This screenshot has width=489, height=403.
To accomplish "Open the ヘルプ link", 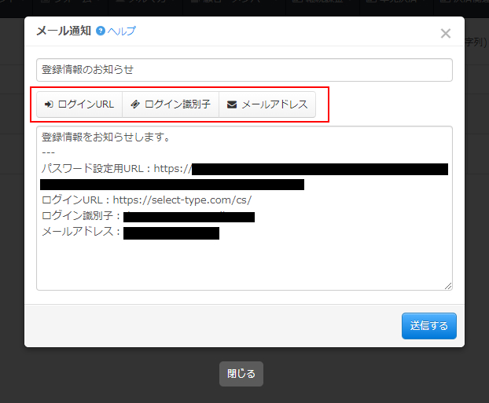I will [122, 31].
